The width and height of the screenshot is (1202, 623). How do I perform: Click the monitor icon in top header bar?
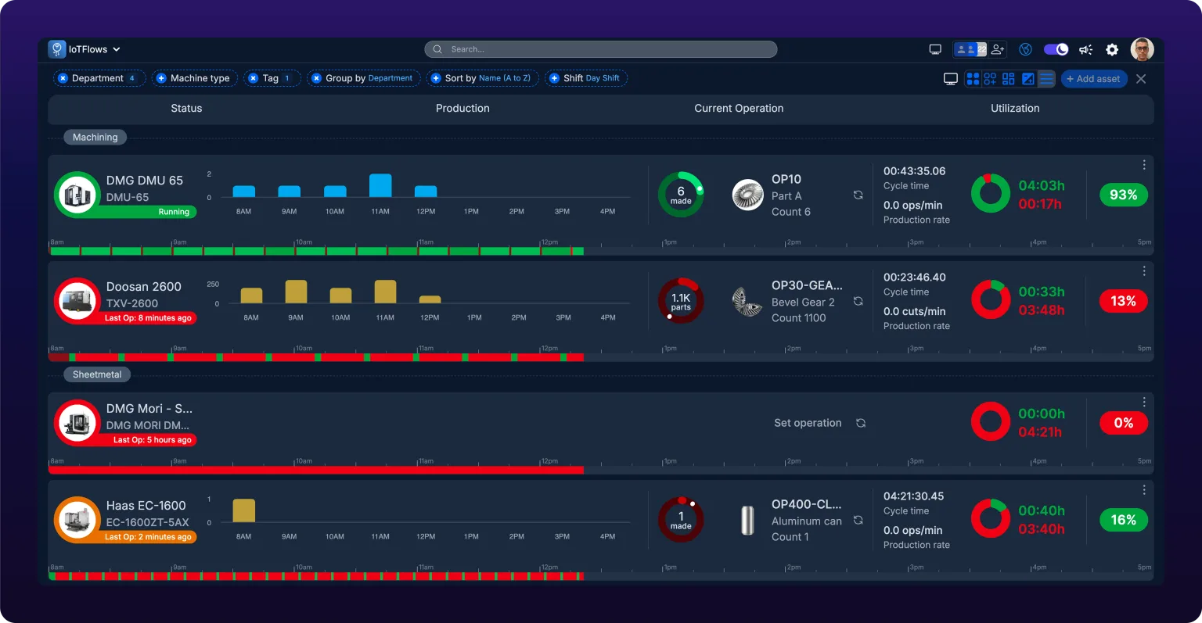935,49
